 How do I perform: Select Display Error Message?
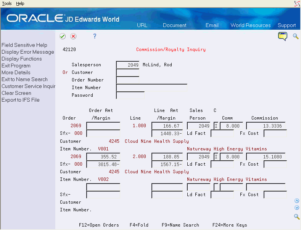coord(28,52)
